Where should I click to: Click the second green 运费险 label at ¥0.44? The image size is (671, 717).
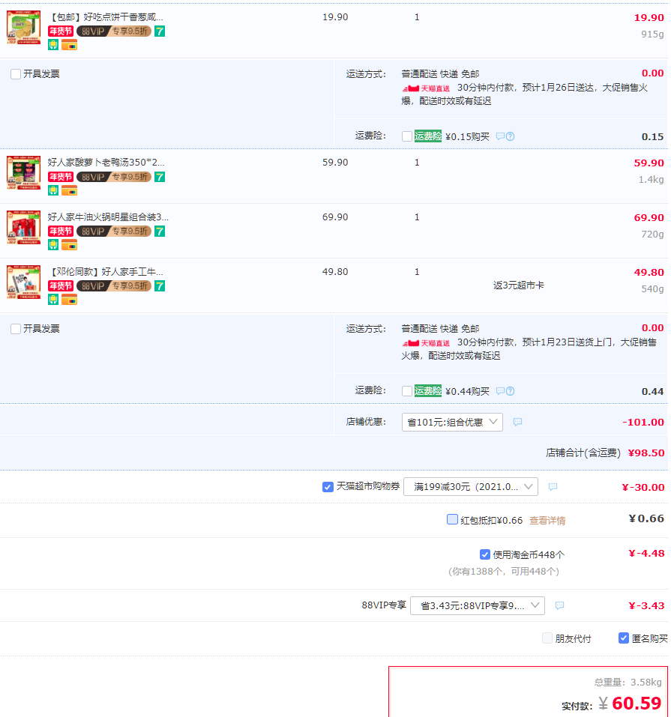tap(428, 391)
